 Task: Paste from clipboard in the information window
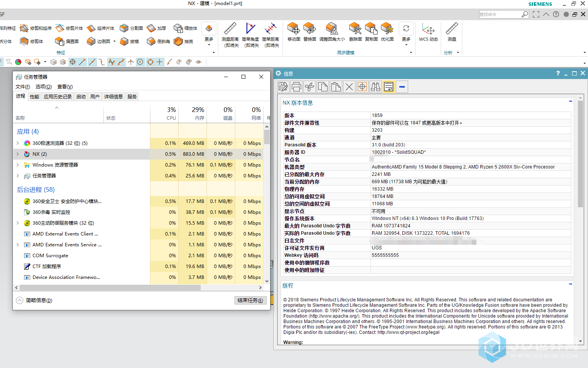(336, 87)
